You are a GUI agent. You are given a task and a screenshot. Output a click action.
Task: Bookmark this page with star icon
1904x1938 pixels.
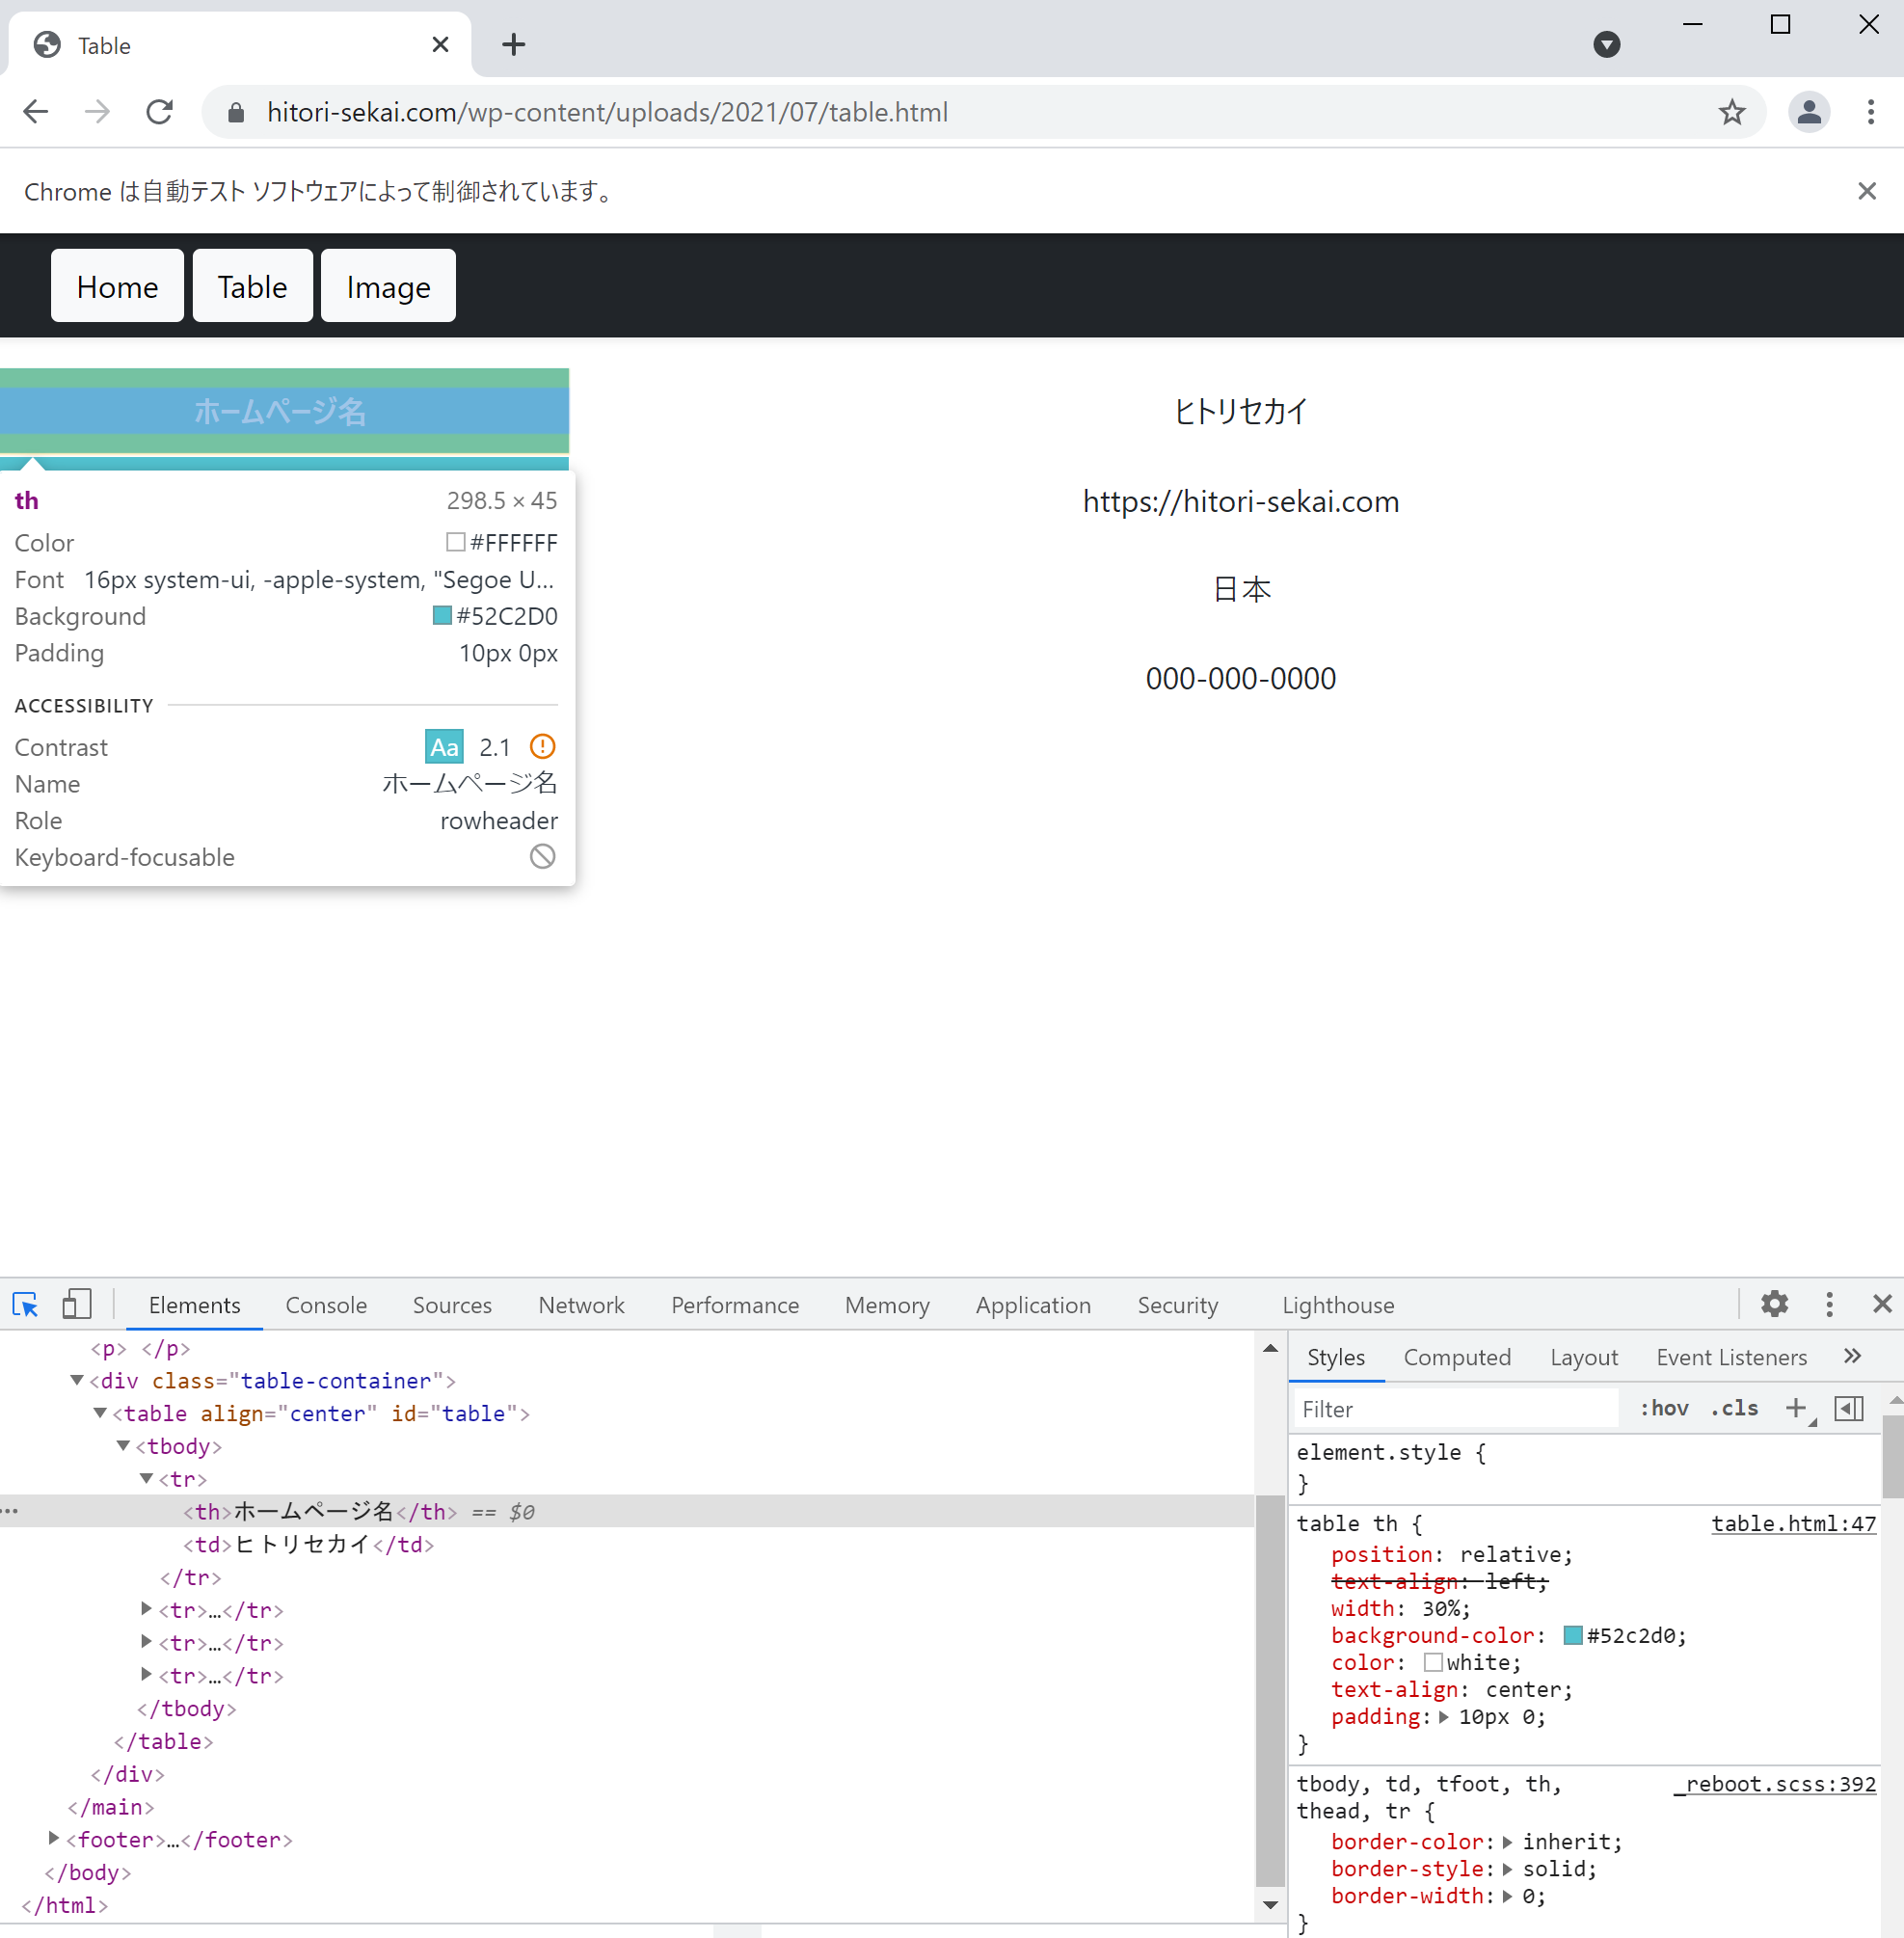pyautogui.click(x=1732, y=112)
